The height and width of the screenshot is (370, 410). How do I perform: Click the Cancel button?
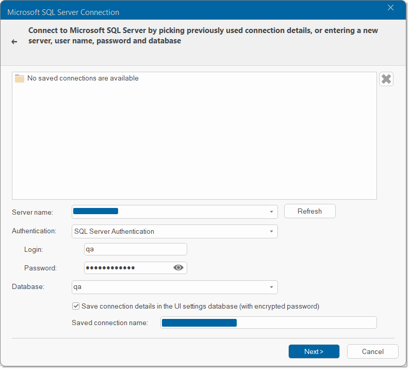pos(374,352)
